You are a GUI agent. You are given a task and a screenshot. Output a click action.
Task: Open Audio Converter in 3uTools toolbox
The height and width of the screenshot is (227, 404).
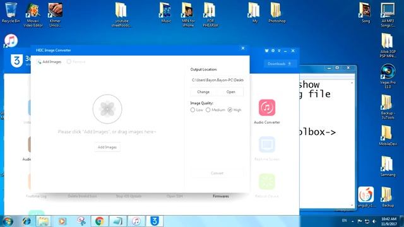pyautogui.click(x=267, y=112)
